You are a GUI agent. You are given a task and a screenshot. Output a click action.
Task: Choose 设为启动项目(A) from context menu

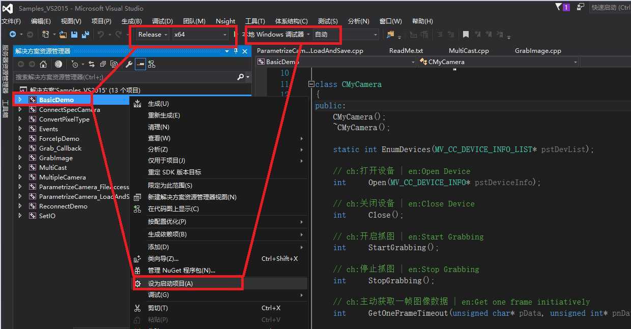pos(219,283)
